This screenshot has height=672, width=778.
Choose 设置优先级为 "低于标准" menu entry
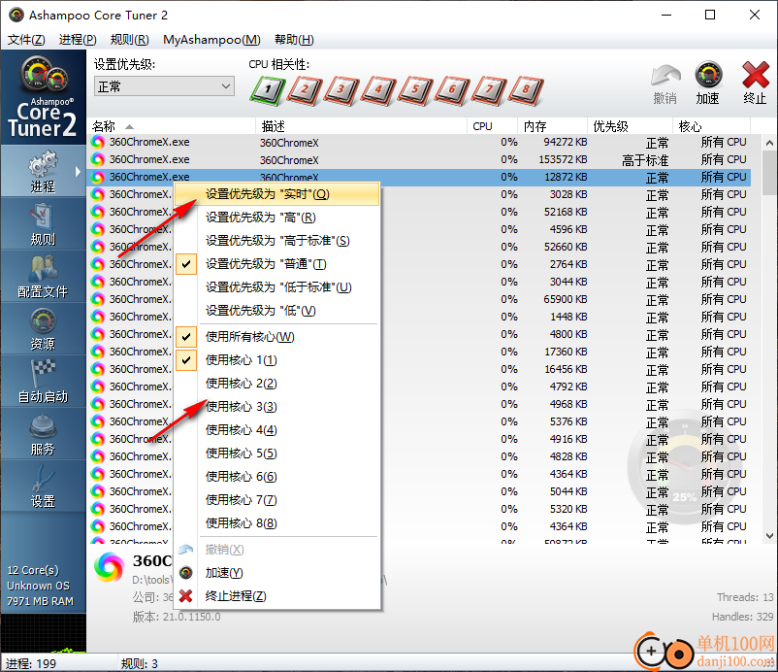point(276,287)
